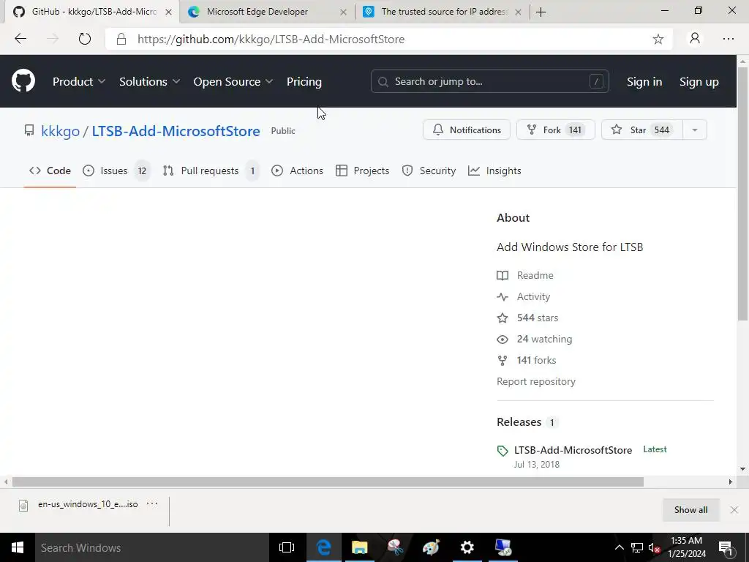Open a new tab with plus button
The height and width of the screenshot is (562, 749).
click(x=541, y=12)
